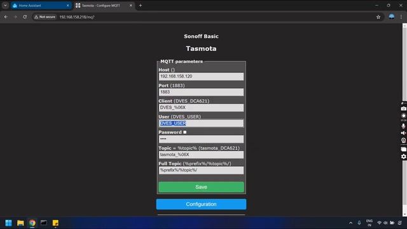Go back to the Configuration menu
Viewport: 407px width, 229px height.
[201, 204]
